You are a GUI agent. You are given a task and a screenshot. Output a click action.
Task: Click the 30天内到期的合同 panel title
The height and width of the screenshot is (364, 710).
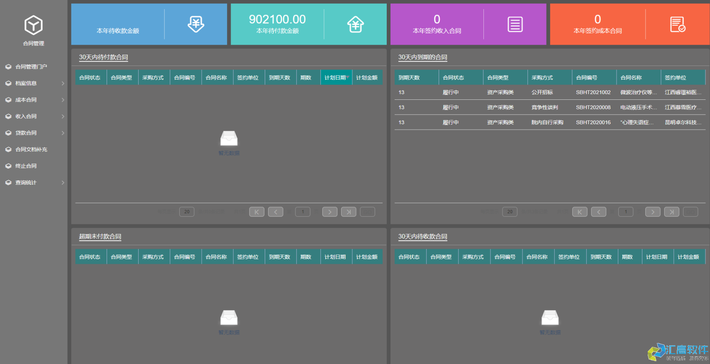pyautogui.click(x=422, y=57)
